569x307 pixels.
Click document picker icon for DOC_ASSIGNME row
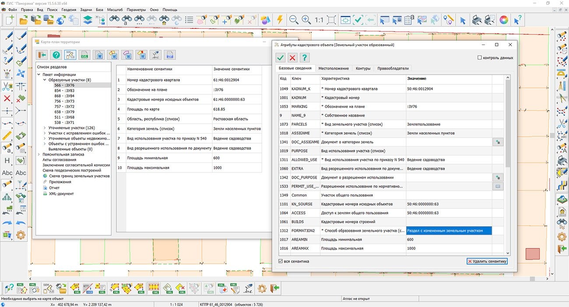(498, 142)
